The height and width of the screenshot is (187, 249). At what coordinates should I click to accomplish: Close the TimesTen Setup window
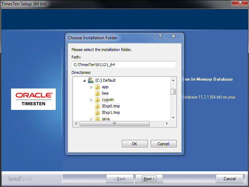240,2
